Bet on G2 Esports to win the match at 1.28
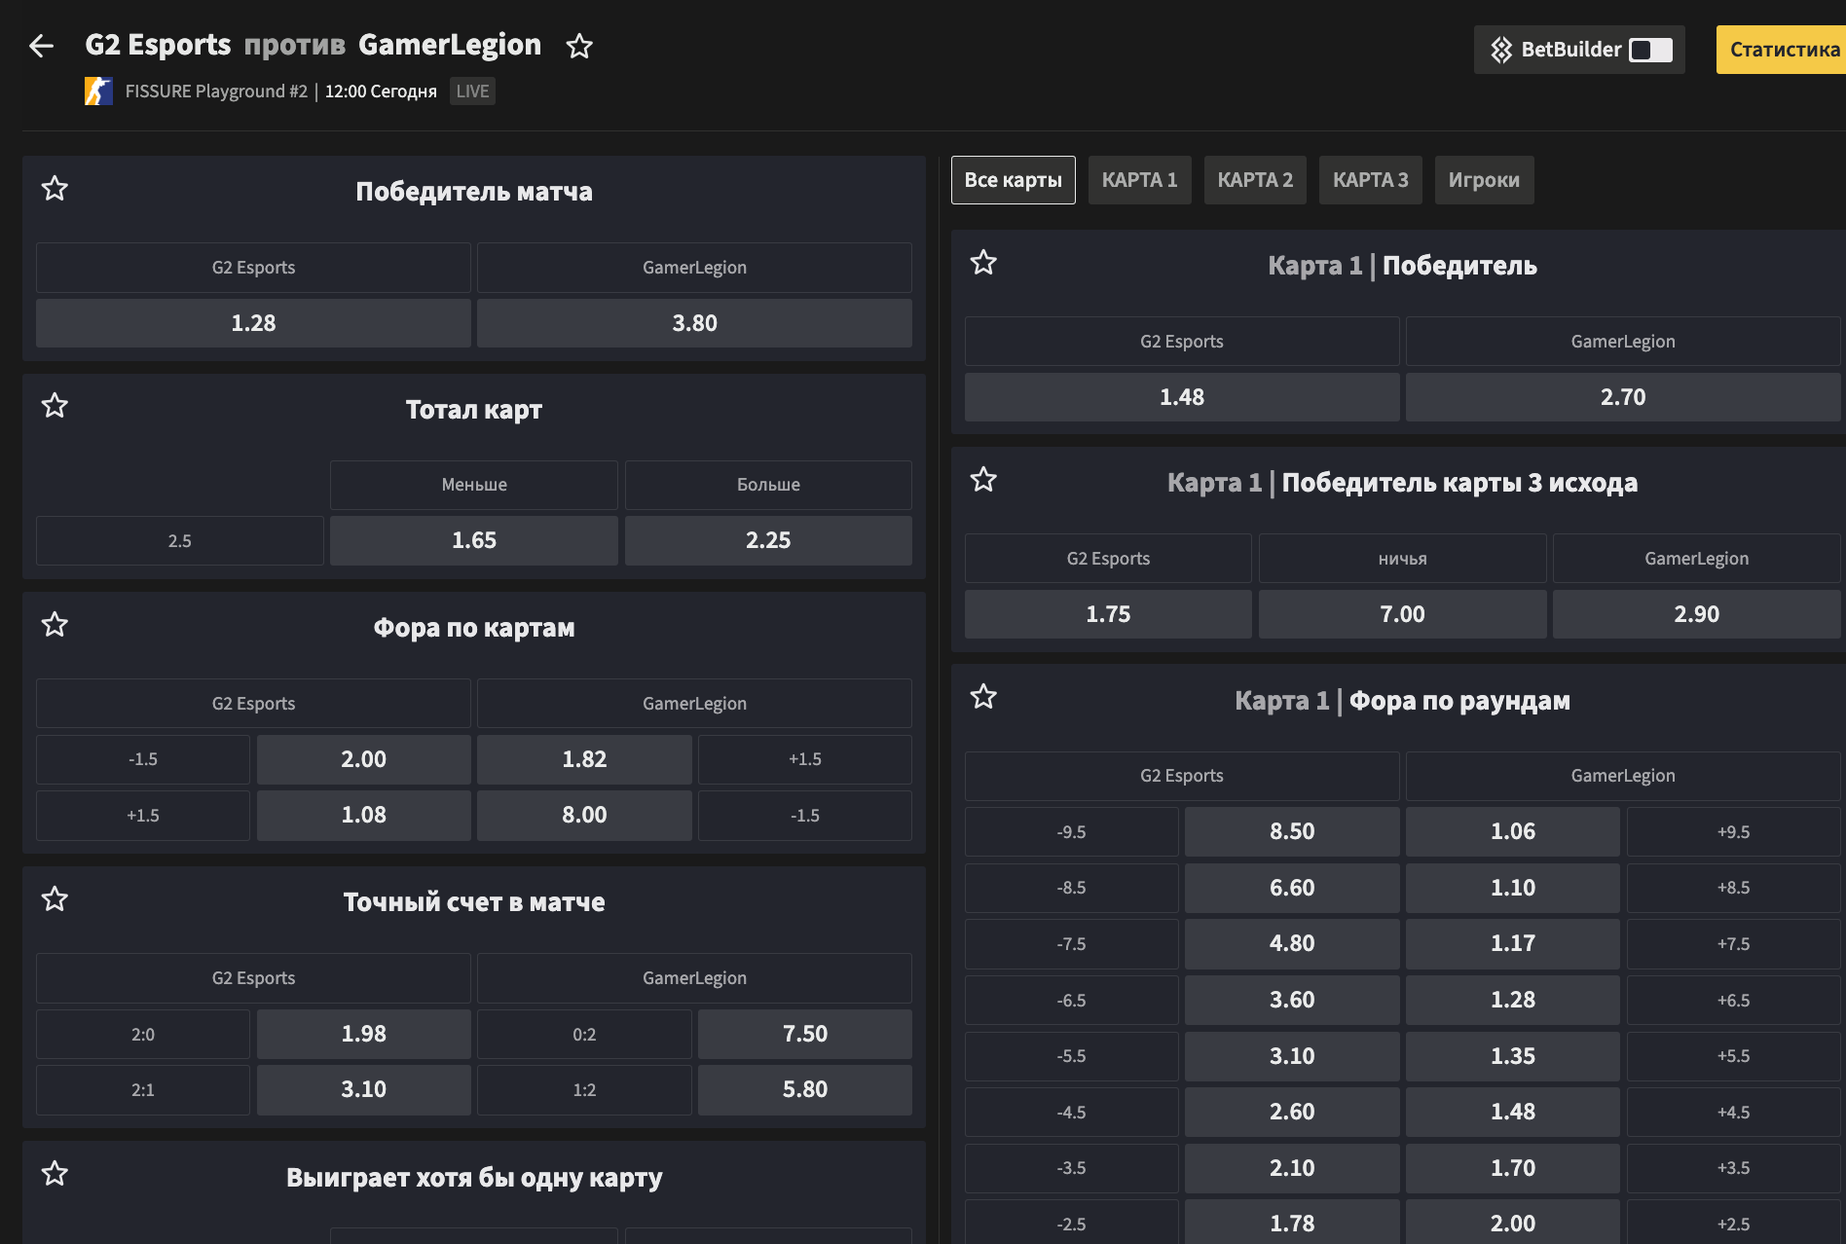1846x1244 pixels. [x=252, y=322]
